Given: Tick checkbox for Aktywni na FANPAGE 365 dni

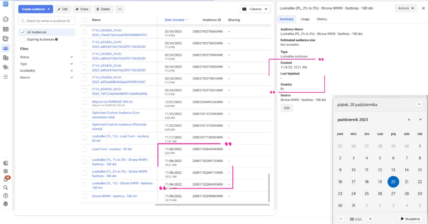Looking at the screenshot, I should click(x=84, y=102).
